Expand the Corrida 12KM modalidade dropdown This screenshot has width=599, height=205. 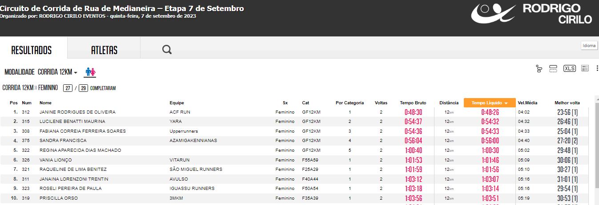click(x=57, y=72)
